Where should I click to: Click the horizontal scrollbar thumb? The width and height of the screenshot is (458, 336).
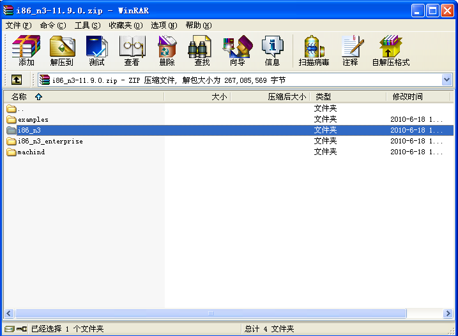point(211,314)
